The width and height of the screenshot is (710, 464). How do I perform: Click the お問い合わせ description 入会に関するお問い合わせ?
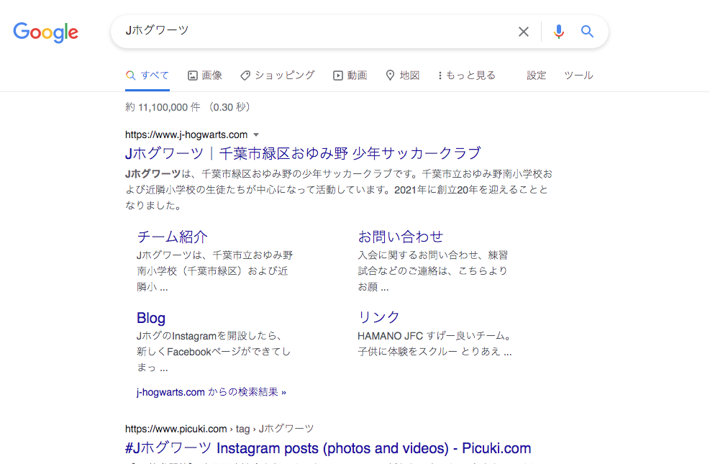[x=432, y=270]
